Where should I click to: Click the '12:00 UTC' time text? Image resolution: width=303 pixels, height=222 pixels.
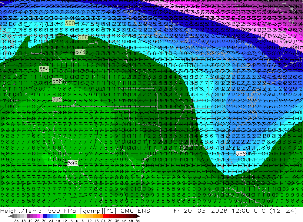[249, 210]
